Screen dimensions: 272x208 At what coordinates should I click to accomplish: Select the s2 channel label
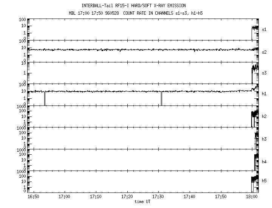pyautogui.click(x=264, y=52)
